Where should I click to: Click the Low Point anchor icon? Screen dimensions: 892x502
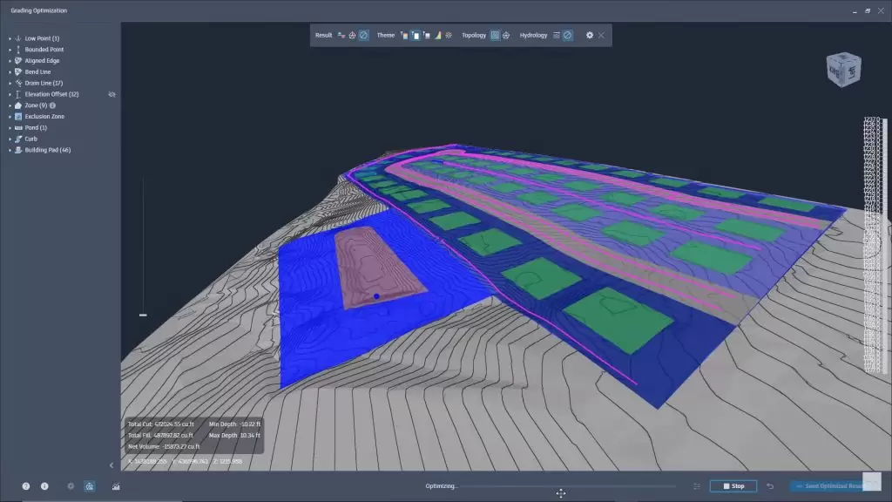click(x=17, y=38)
